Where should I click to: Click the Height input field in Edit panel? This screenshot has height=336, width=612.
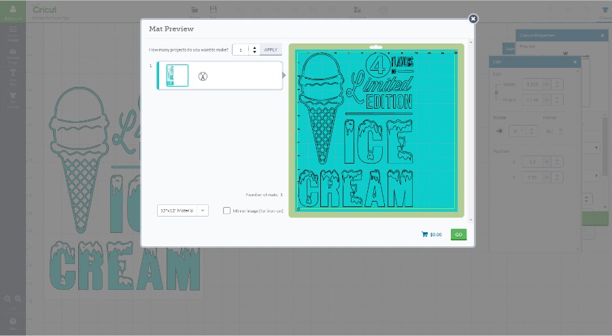pyautogui.click(x=532, y=100)
